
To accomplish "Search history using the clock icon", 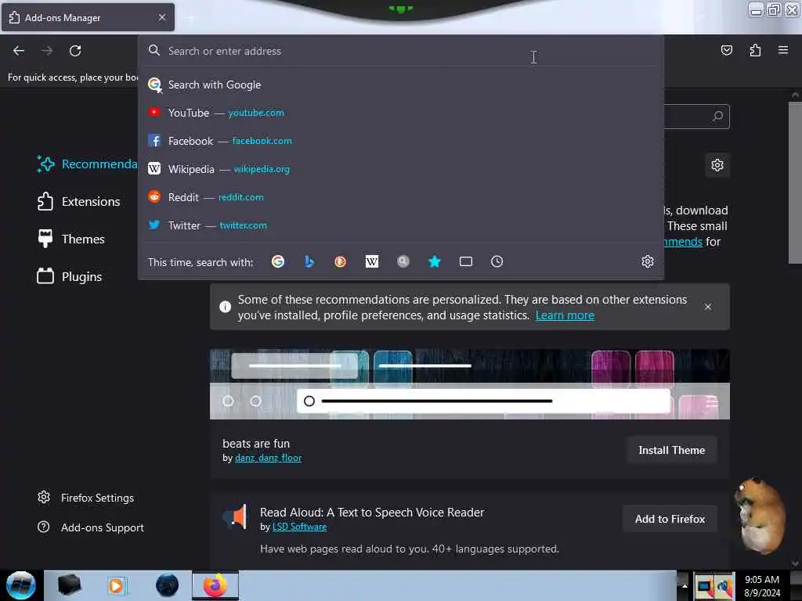I will click(497, 261).
